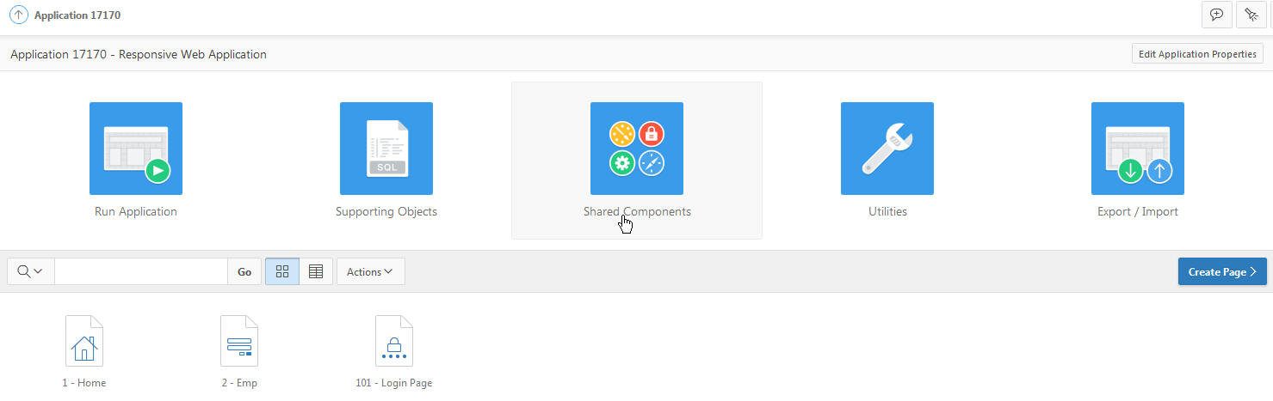Image resolution: width=1273 pixels, height=401 pixels.
Task: Expand the search column selector dropdown
Action: (30, 271)
